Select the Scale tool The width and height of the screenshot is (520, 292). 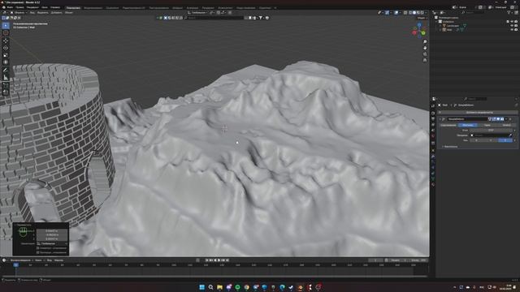(6, 55)
